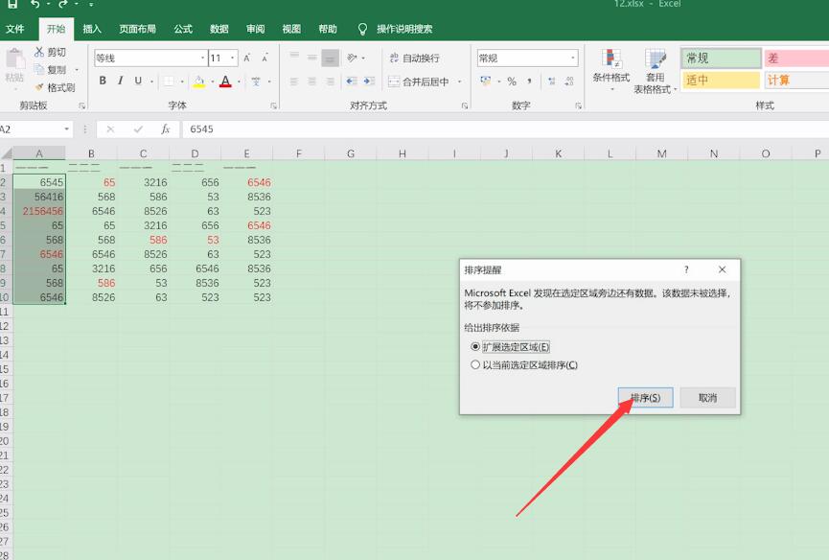Viewport: 829px width, 560px height.
Task: Click the formula bar showing 6545
Action: point(505,129)
